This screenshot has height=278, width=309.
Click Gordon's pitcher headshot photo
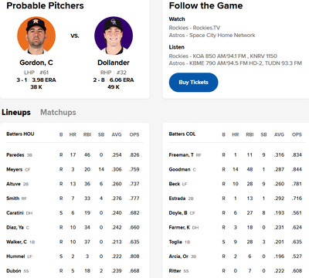pos(36,36)
